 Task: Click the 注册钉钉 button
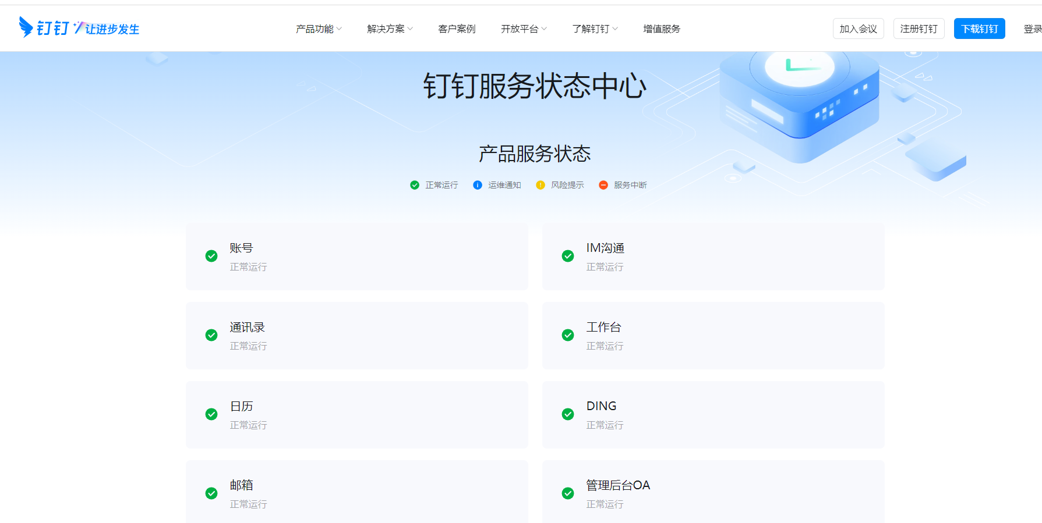pos(919,29)
